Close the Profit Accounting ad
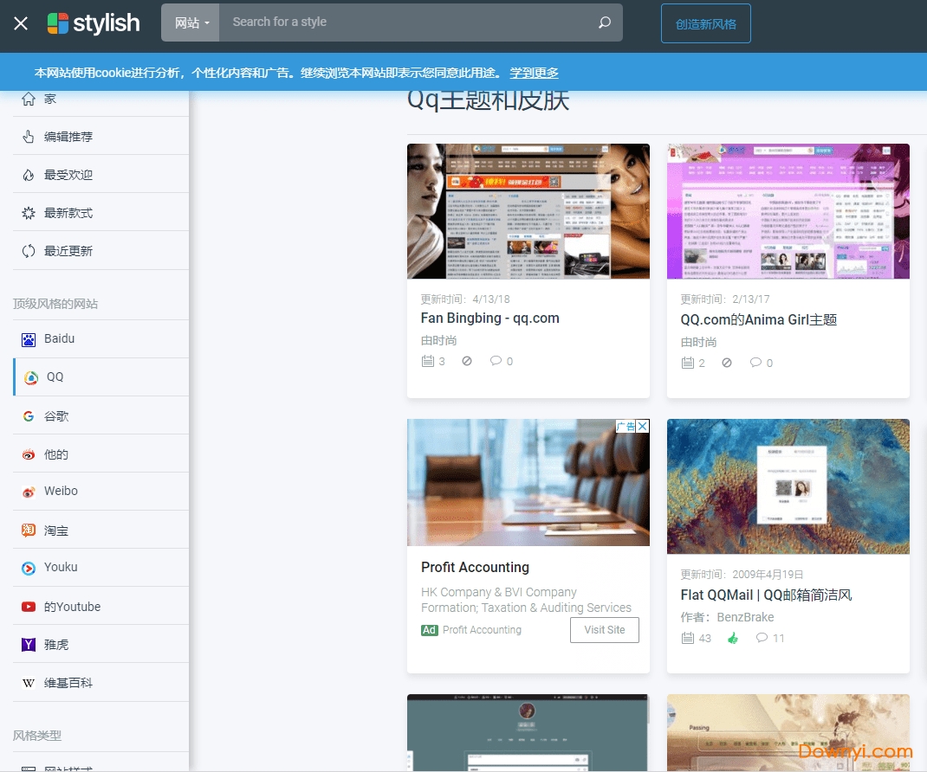Viewport: 927px width, 772px height. [x=642, y=426]
